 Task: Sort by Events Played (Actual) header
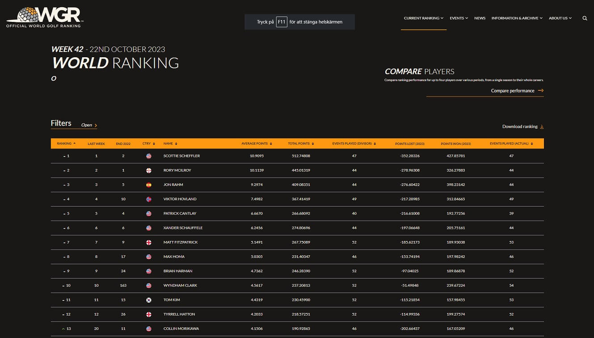coord(511,144)
